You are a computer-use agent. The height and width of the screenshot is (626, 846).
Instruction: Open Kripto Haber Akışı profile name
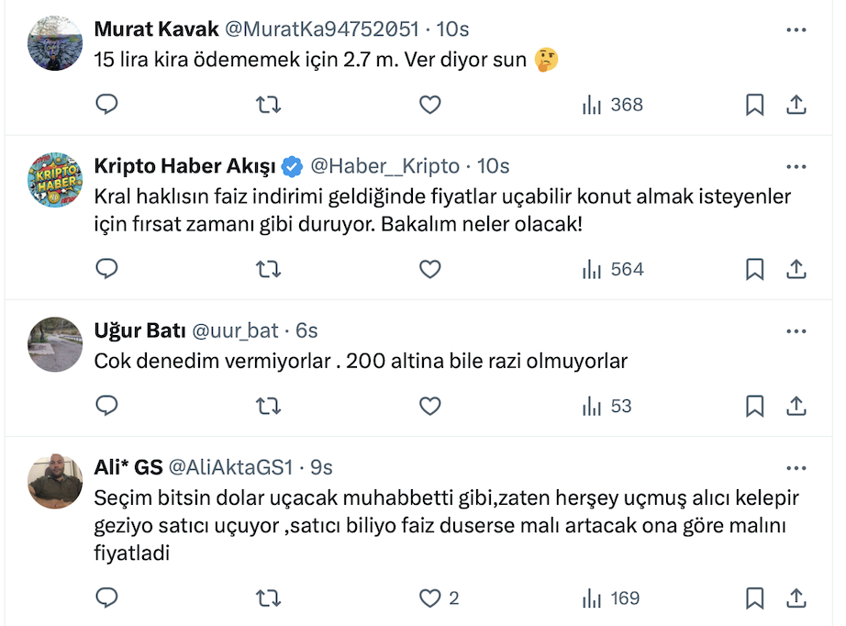[x=184, y=166]
